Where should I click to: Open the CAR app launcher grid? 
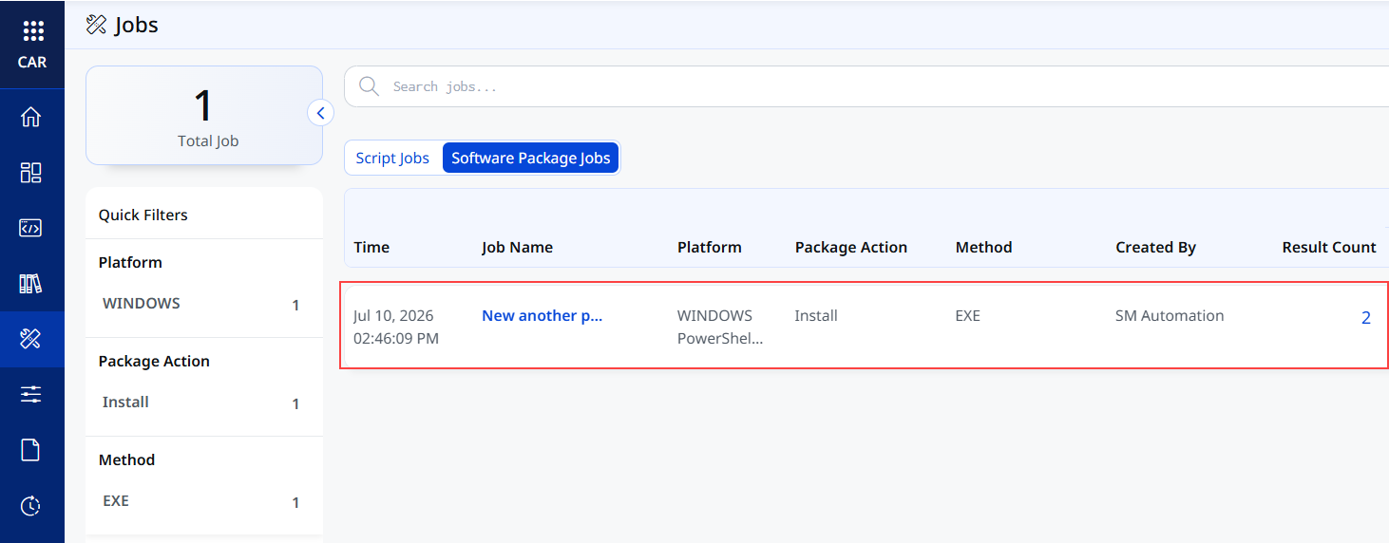(x=32, y=31)
